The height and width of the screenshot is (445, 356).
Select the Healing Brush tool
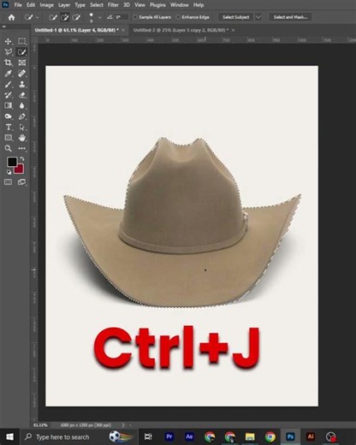22,74
